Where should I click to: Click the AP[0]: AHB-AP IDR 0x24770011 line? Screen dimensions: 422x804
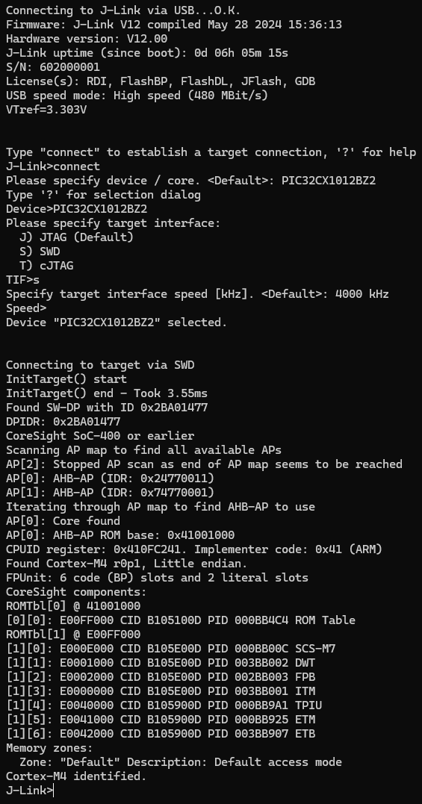coord(111,478)
